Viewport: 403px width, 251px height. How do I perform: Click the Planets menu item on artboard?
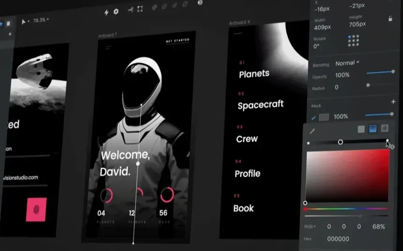coord(254,74)
